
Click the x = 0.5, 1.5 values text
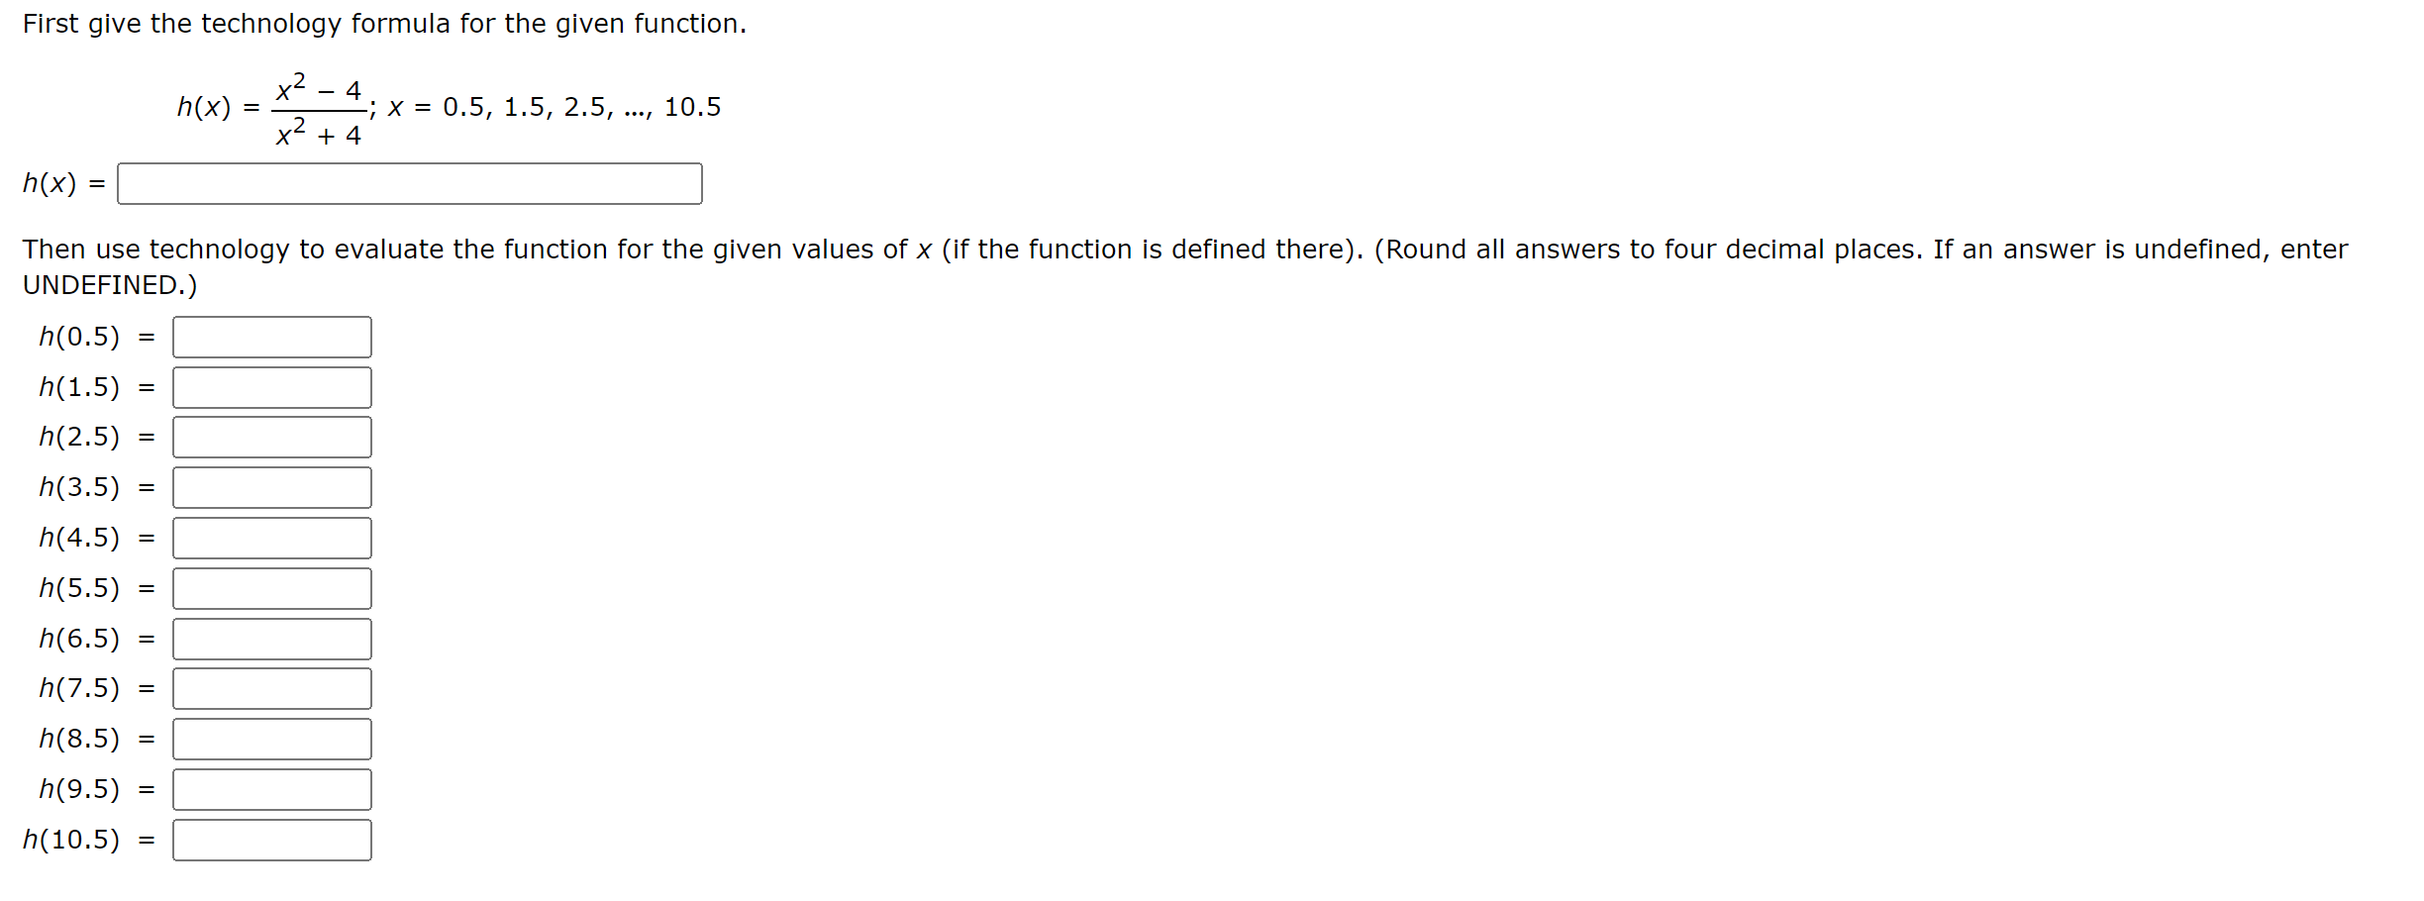pos(555,106)
